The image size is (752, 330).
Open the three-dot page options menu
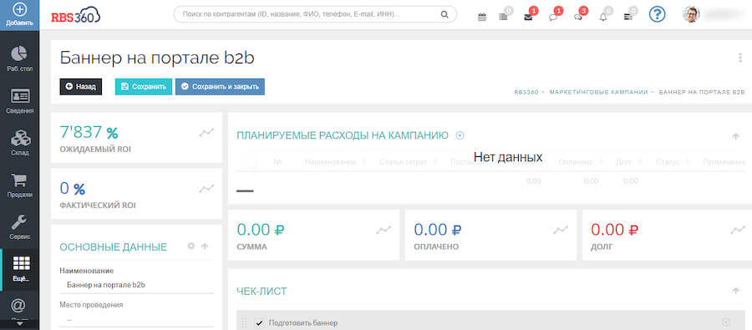(740, 58)
